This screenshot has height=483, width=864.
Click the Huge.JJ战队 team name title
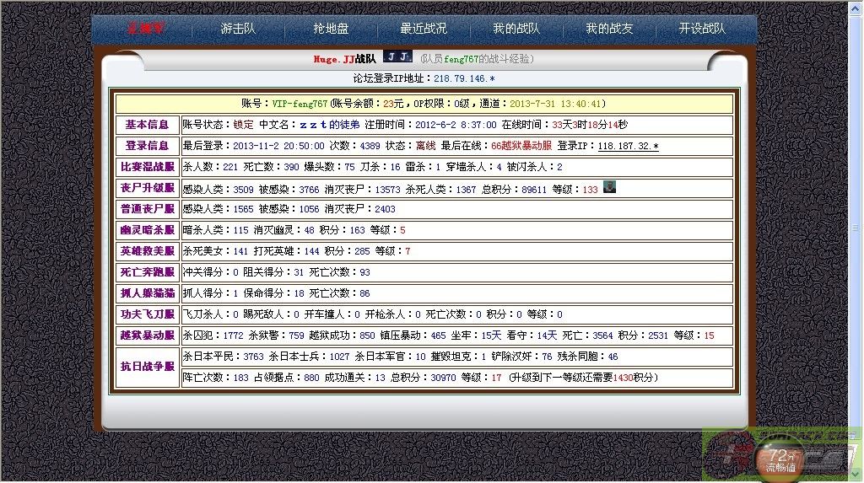[344, 59]
